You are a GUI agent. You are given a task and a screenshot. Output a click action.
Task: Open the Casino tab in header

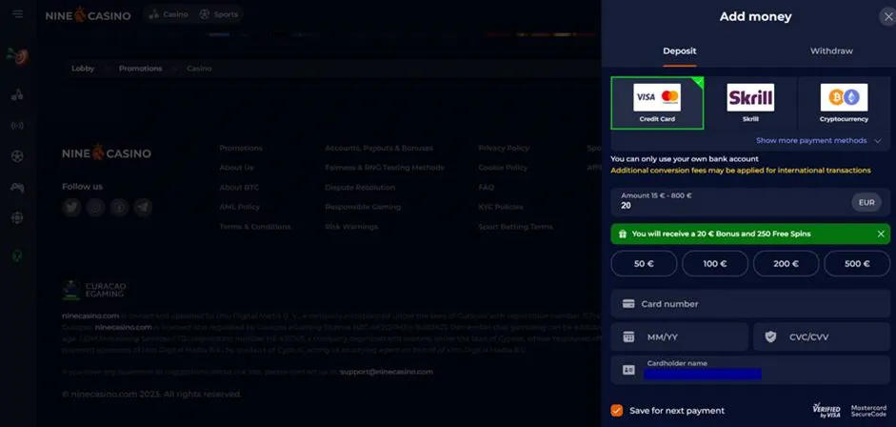(x=168, y=15)
